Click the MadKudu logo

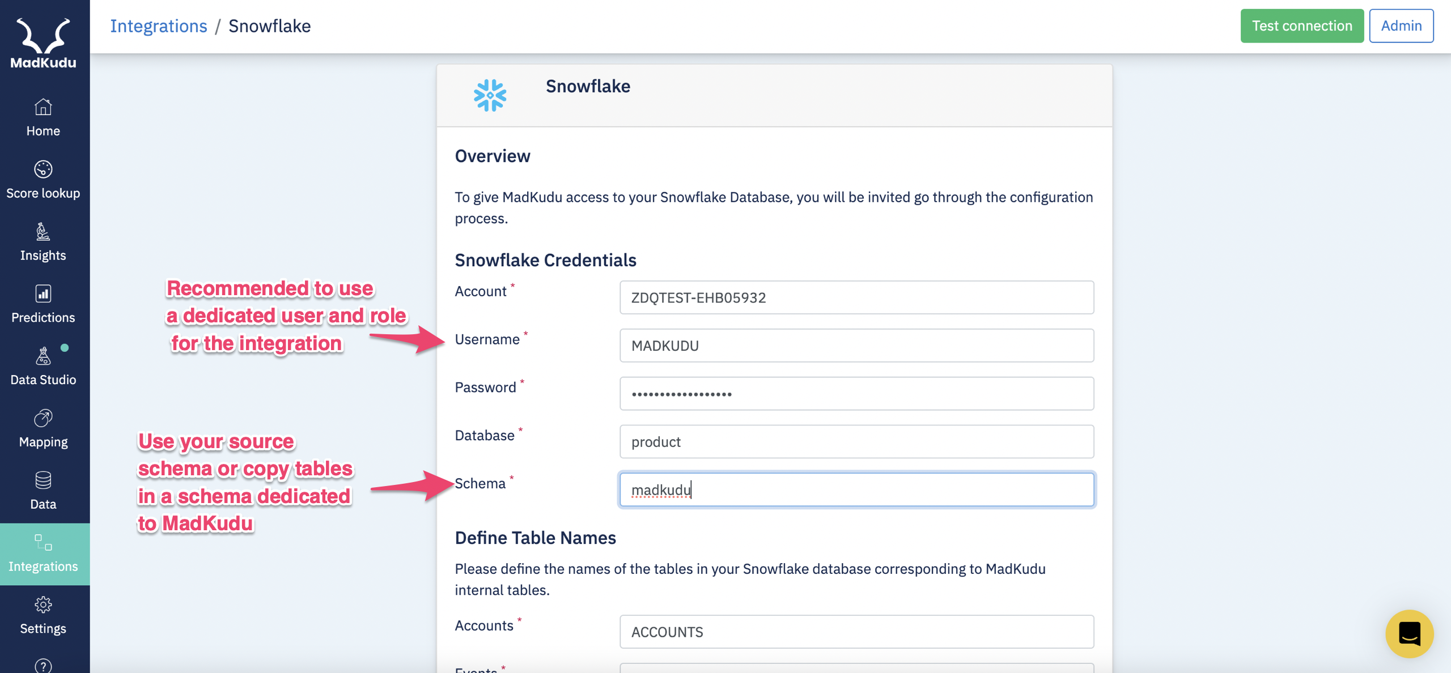[x=43, y=44]
